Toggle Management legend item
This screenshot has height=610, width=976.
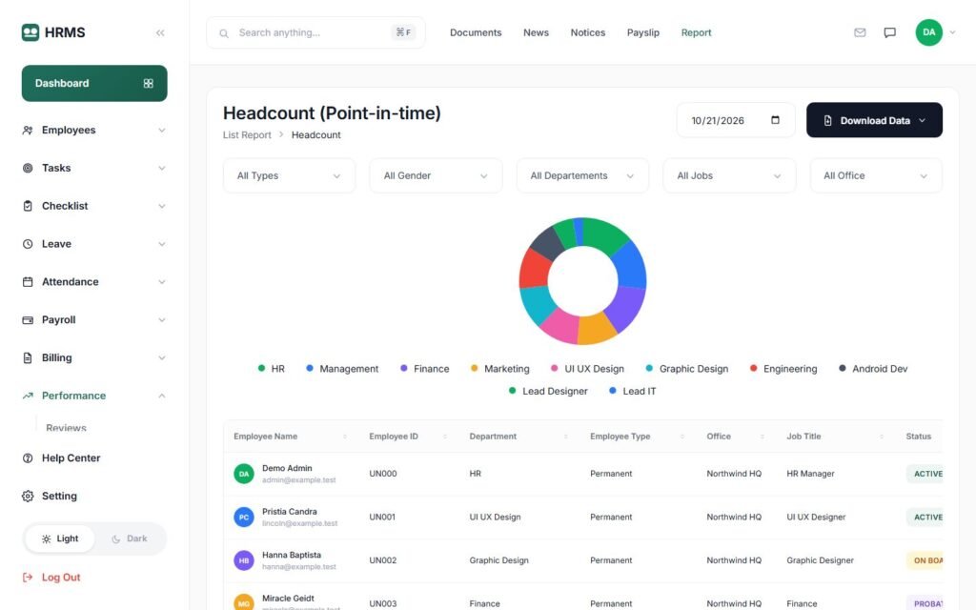click(342, 369)
